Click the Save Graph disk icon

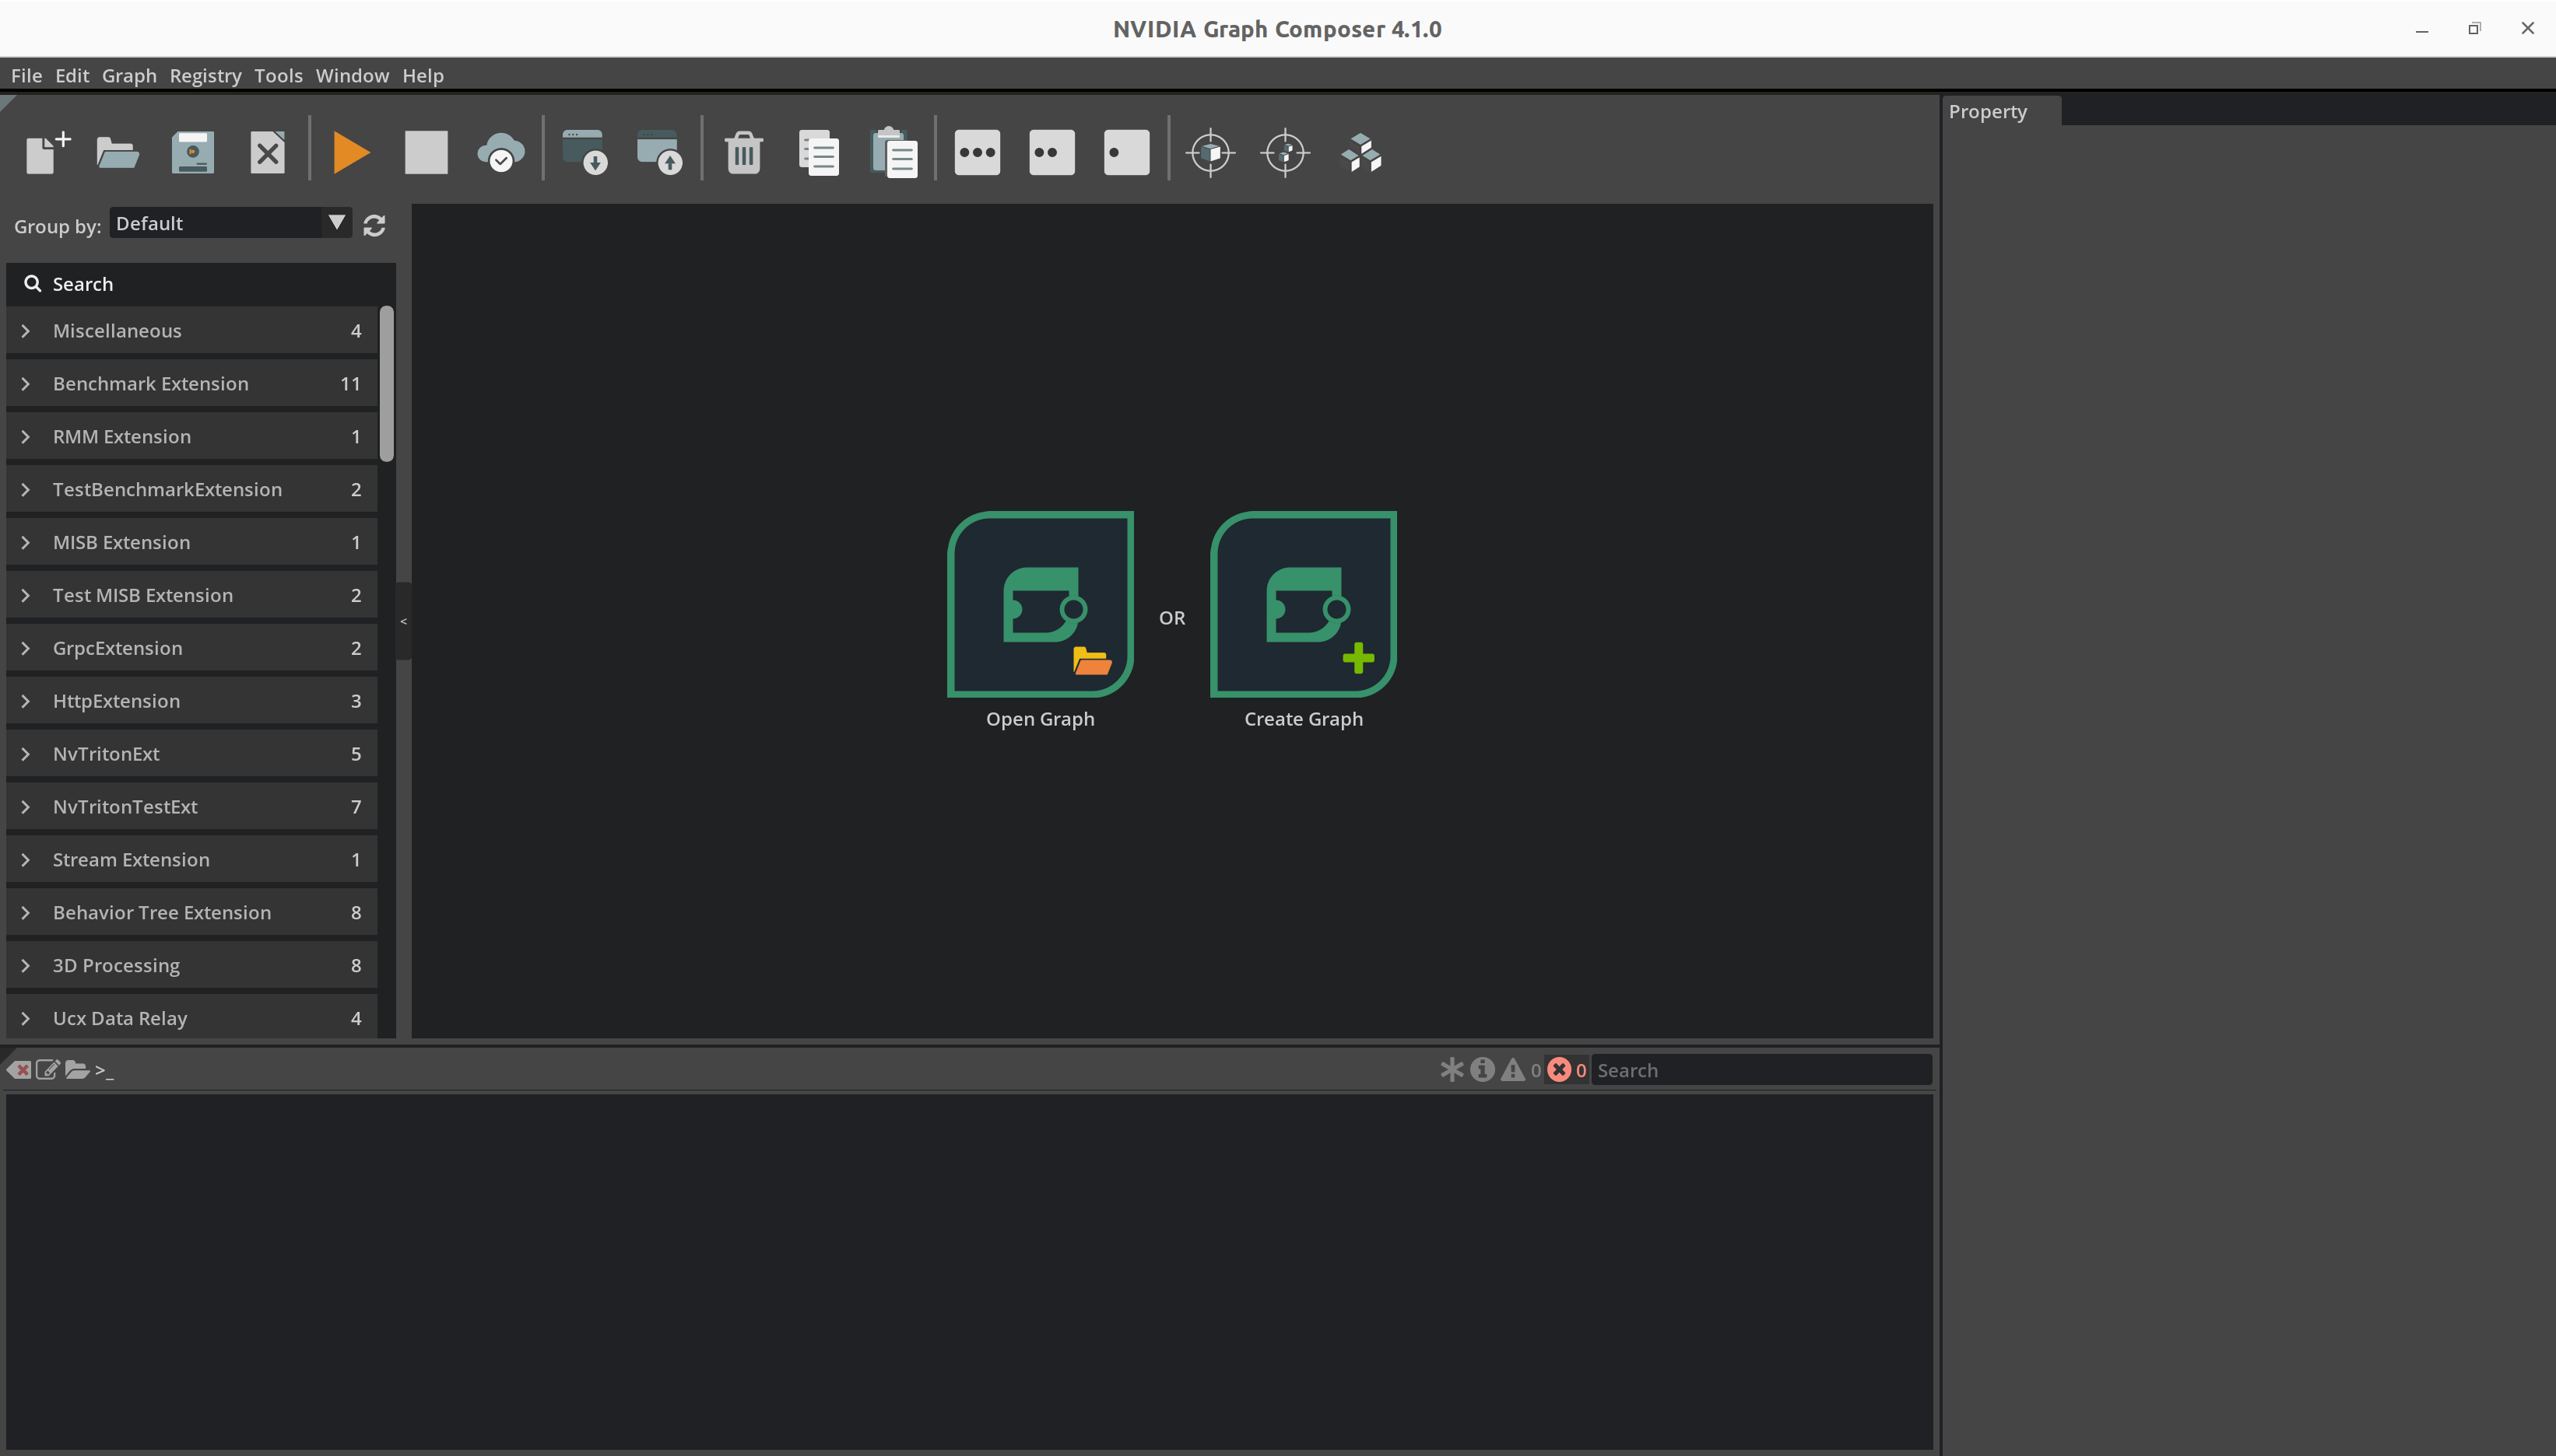192,153
